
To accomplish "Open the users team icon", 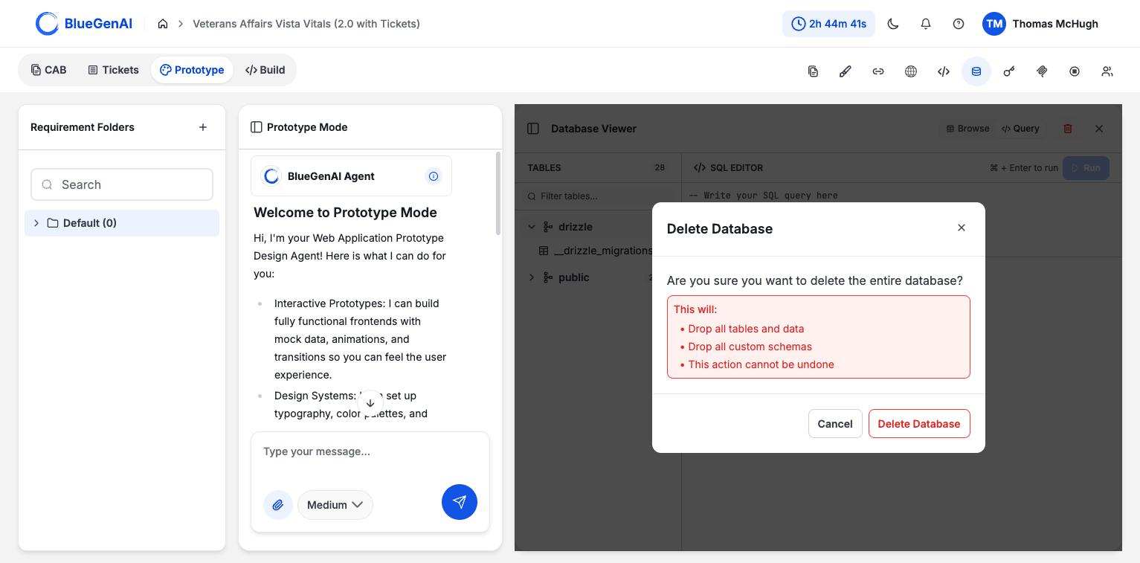I will point(1107,71).
